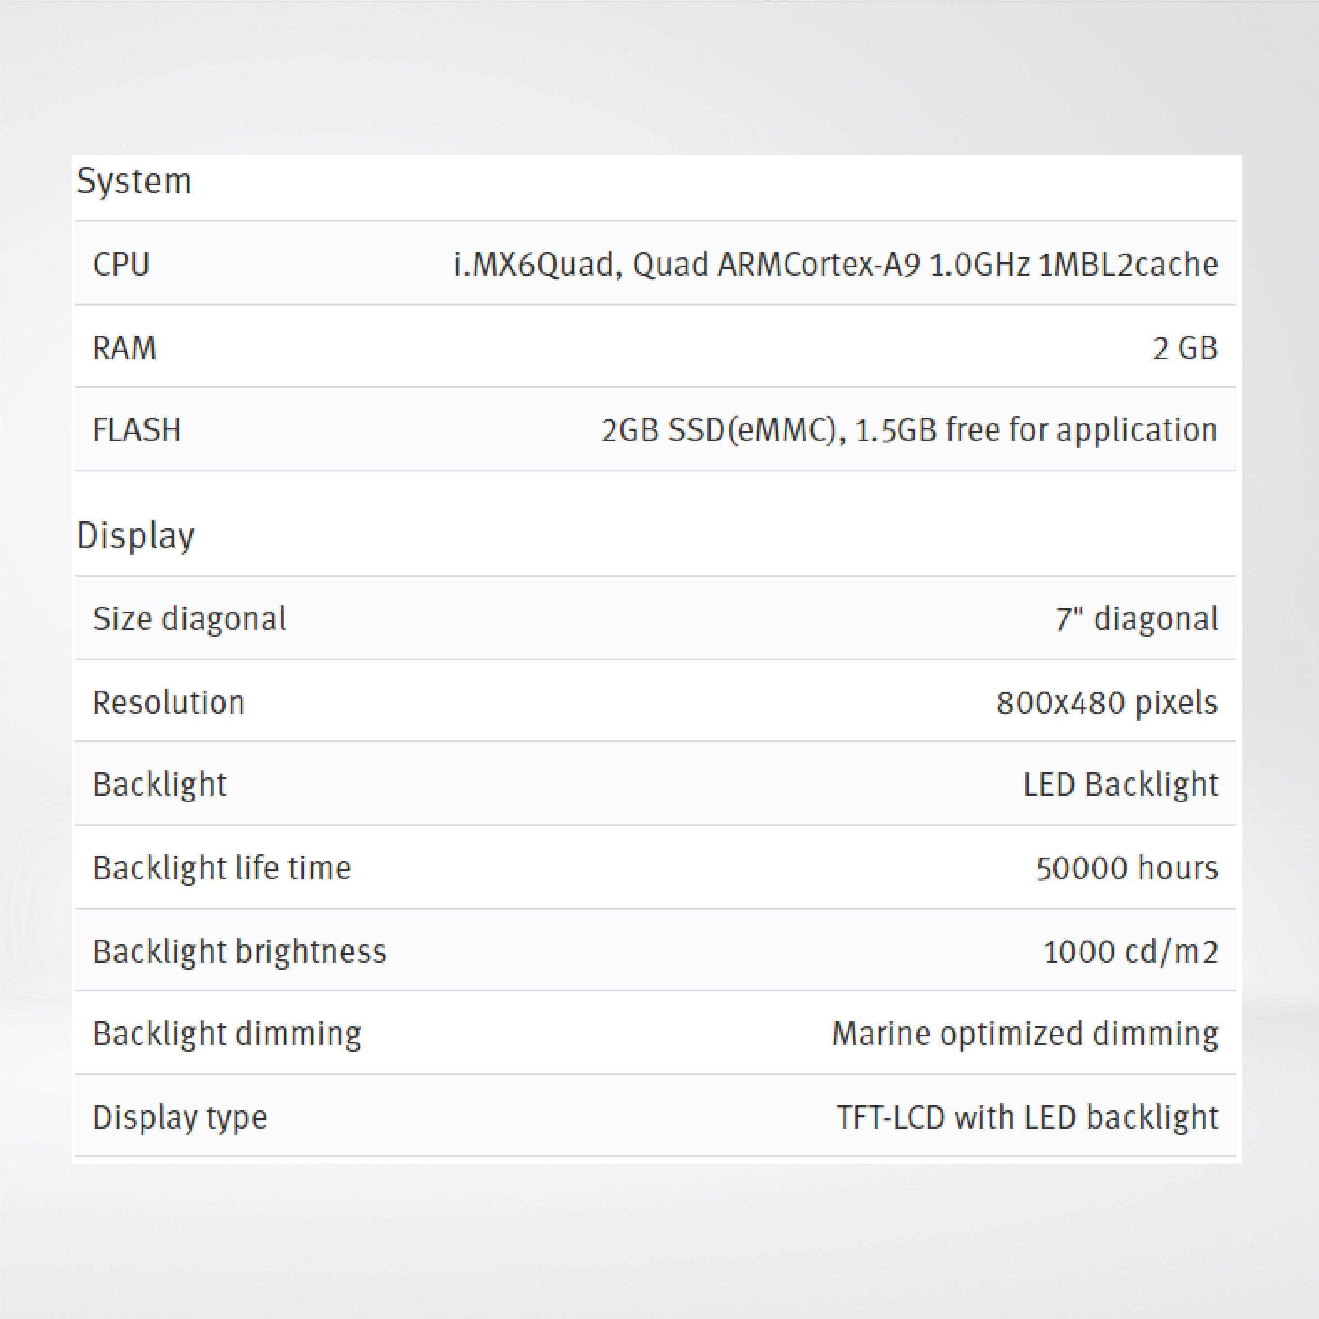Select the Backlight life time label
This screenshot has height=1319, width=1319.
click(222, 868)
